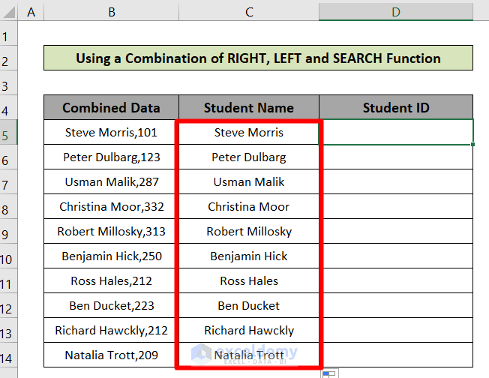Screen dimensions: 489x378
Task: Select column B header
Action: [x=111, y=11]
